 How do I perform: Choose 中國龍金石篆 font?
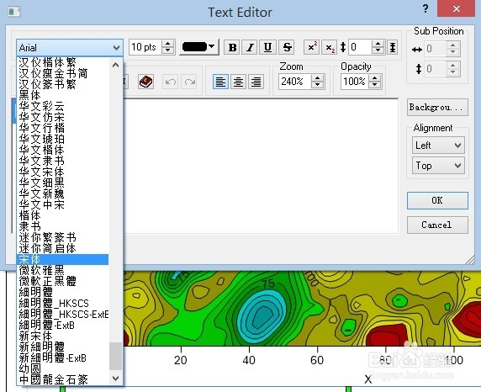click(62, 379)
